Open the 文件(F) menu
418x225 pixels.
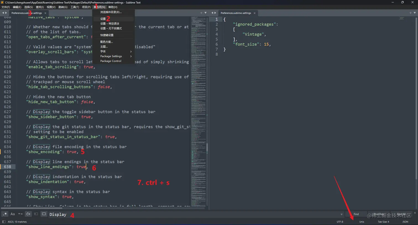[x=6, y=7]
